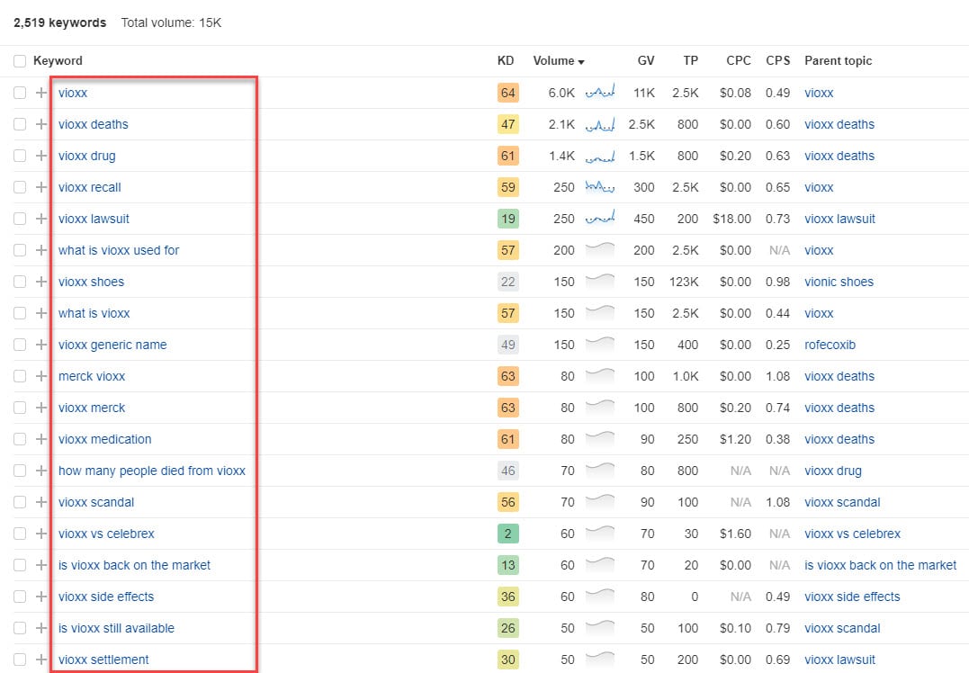Add vioxx medication using plus icon
The width and height of the screenshot is (969, 673).
point(41,439)
